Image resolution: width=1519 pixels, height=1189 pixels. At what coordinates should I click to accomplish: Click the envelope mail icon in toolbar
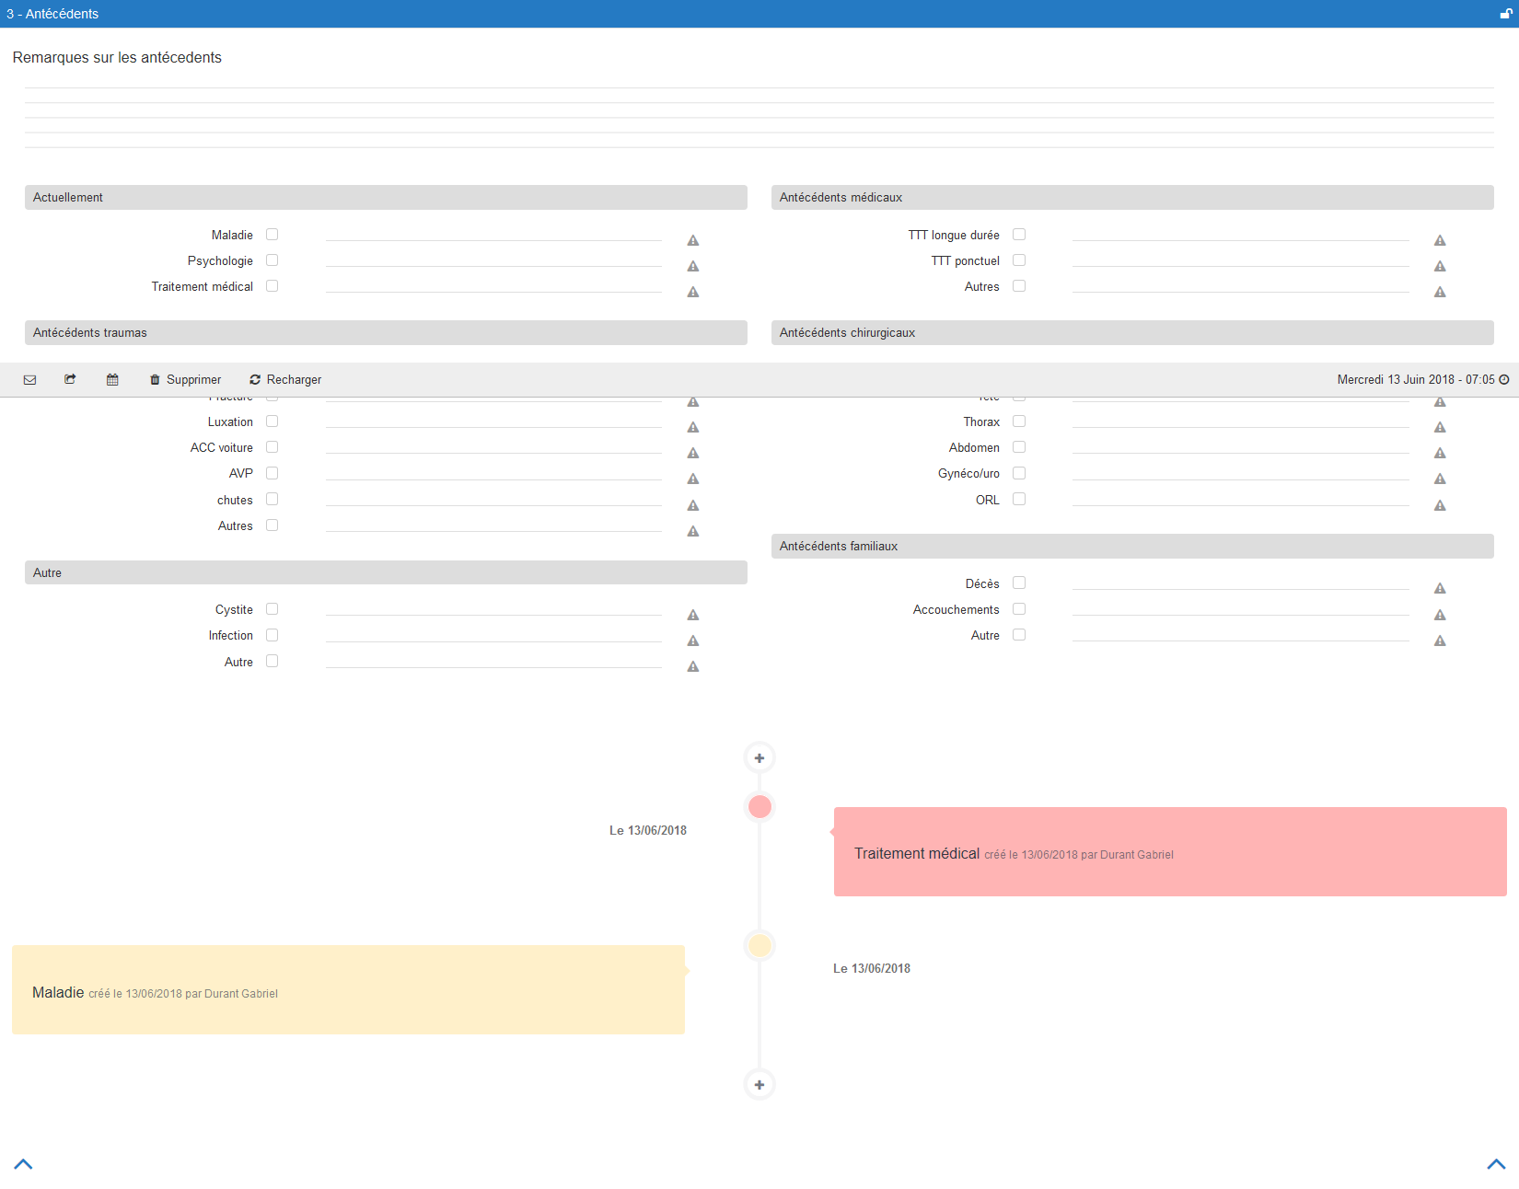coord(29,380)
